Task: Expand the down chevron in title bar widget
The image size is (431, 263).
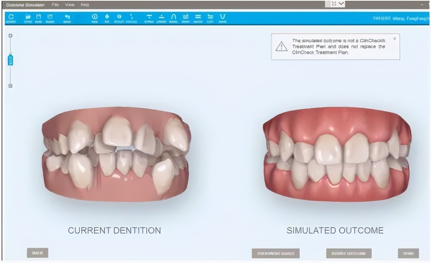Action: pyautogui.click(x=341, y=3)
